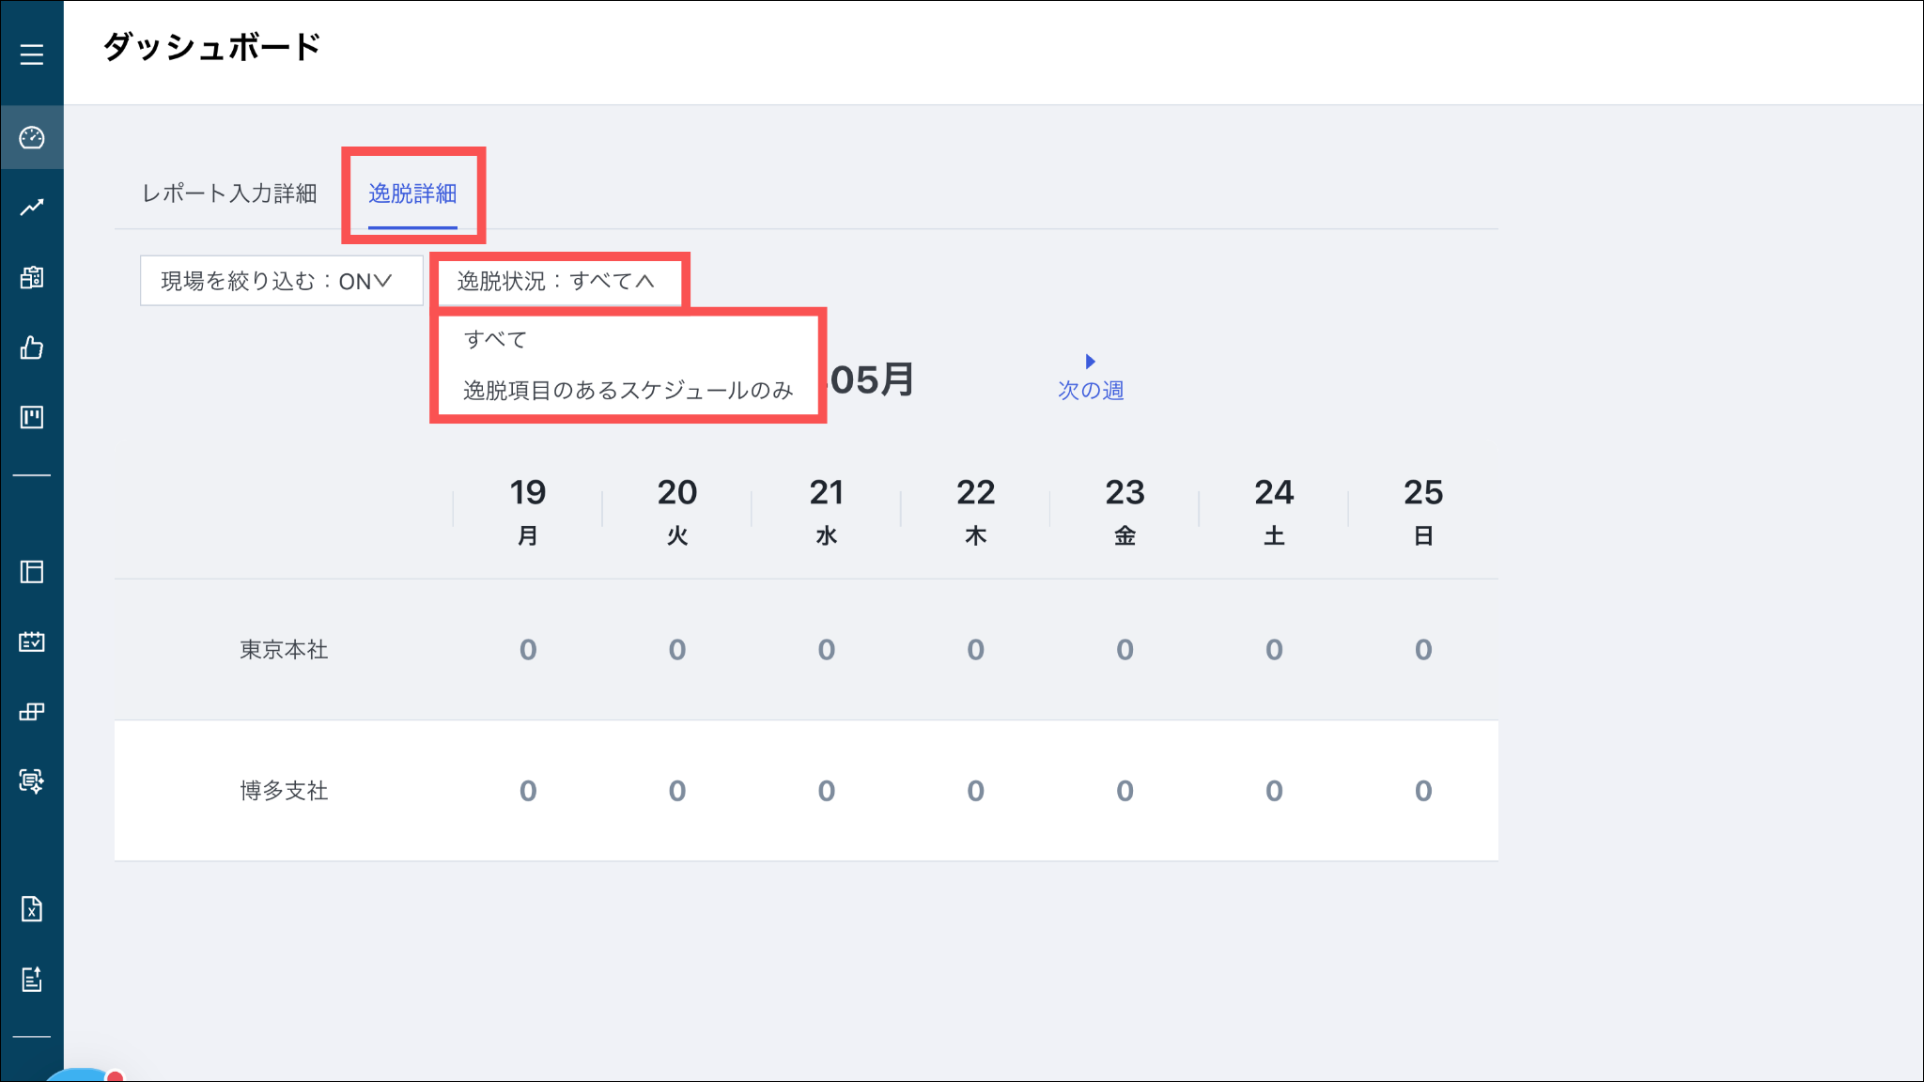Screen dimensions: 1924x1082
Task: Select the 逸脱詳細 tab
Action: pyautogui.click(x=412, y=193)
